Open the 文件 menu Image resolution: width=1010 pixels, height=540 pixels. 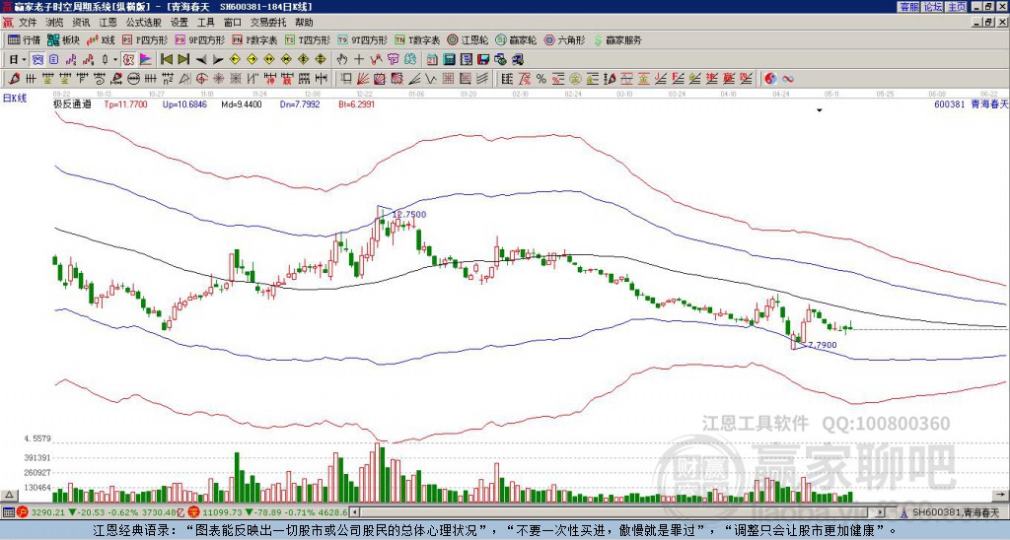(x=28, y=23)
